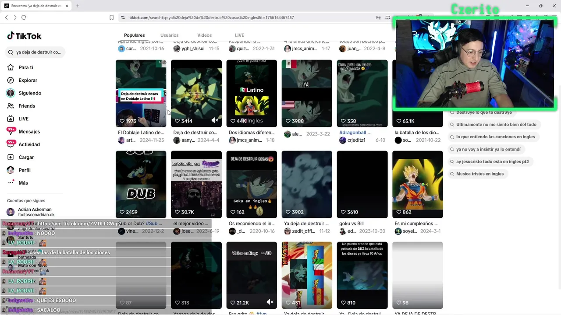
Task: Open 'Es mi cumpleaños' video with 862 likes
Action: click(417, 184)
